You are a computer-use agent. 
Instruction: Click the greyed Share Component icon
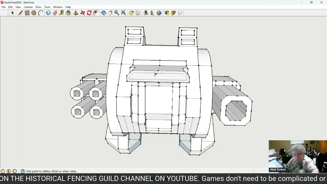pyautogui.click(x=180, y=13)
